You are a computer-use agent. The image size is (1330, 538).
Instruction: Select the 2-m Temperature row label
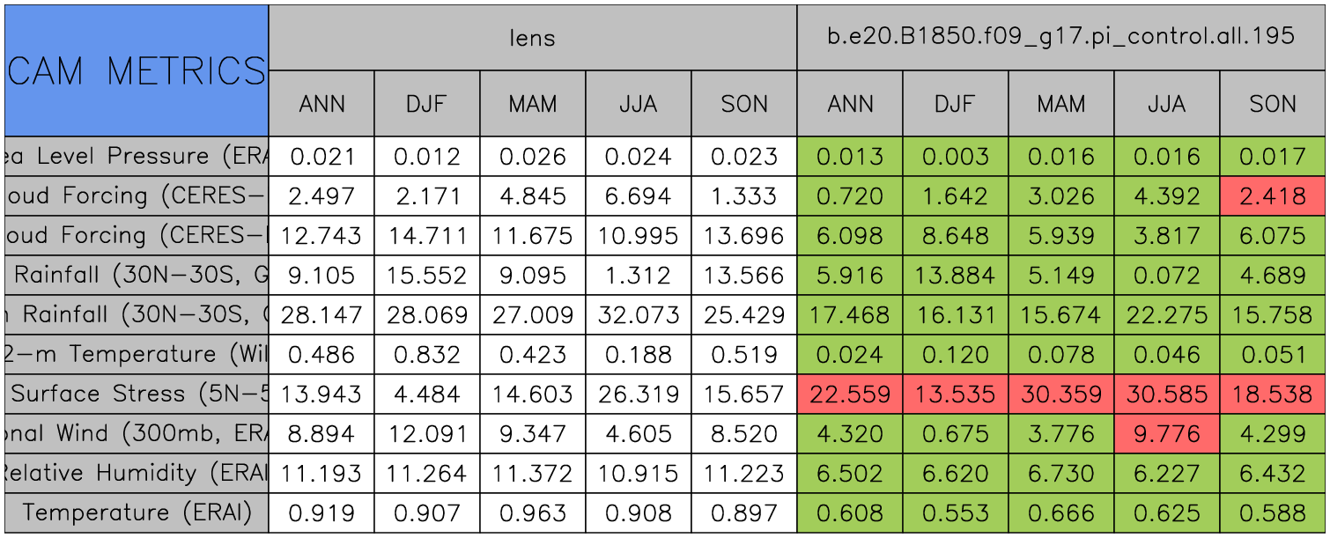pyautogui.click(x=136, y=355)
